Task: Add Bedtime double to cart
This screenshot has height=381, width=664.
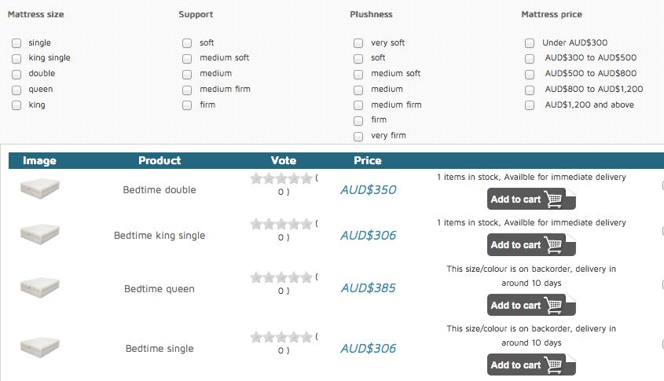Action: (531, 200)
